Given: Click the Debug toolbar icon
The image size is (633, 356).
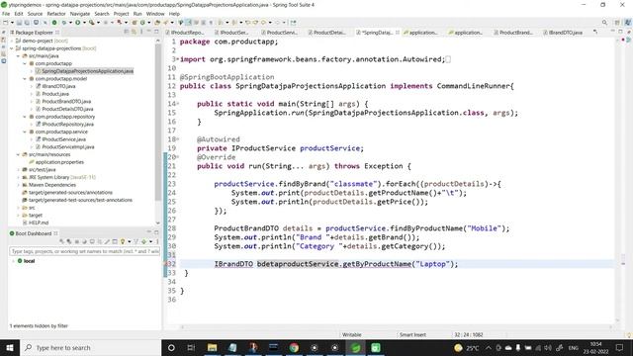Looking at the screenshot, I should [x=64, y=22].
